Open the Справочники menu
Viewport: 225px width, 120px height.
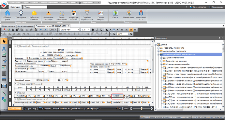[15, 2]
